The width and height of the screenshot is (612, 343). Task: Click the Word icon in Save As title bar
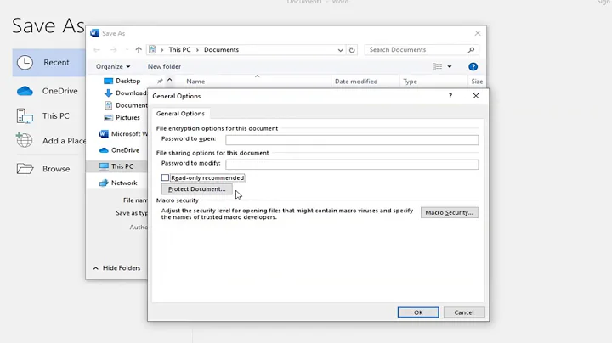point(94,33)
